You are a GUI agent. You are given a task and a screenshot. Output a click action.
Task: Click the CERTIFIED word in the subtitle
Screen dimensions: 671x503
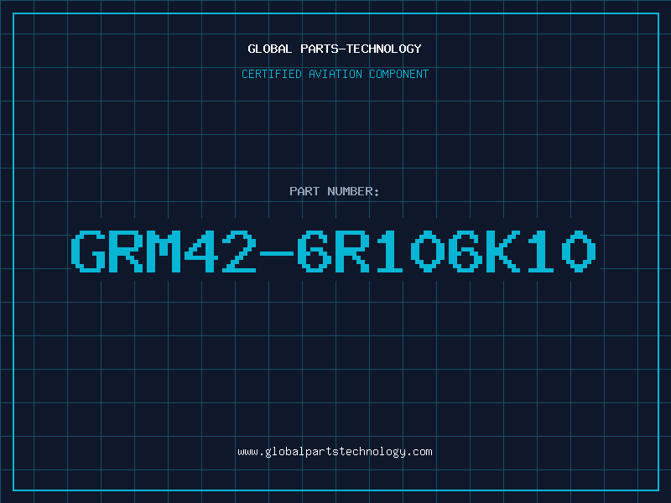click(272, 74)
